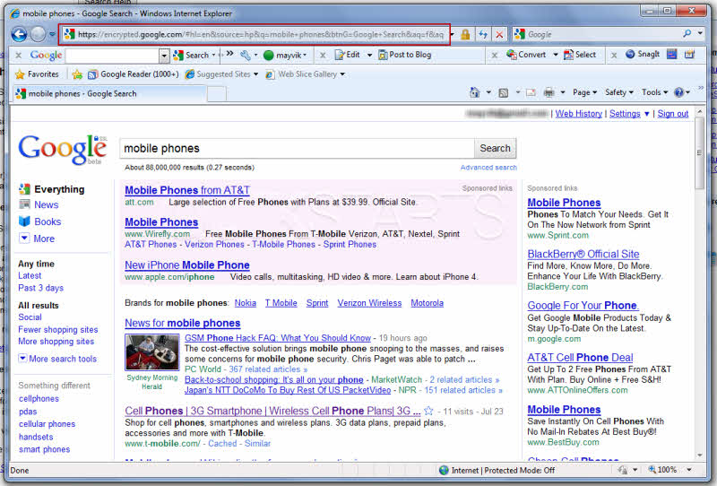This screenshot has height=486, width=717.
Task: Open the address bar history dropdown arrow
Action: [x=453, y=34]
